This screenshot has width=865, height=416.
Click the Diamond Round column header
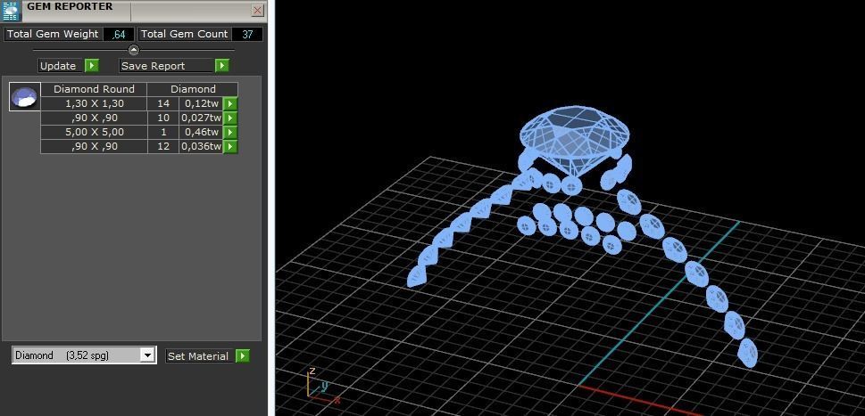[x=94, y=89]
